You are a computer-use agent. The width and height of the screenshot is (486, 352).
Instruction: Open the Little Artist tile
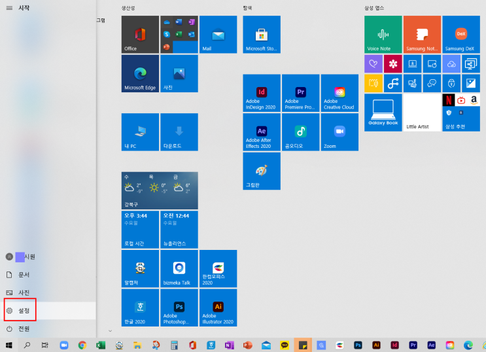tap(422, 113)
